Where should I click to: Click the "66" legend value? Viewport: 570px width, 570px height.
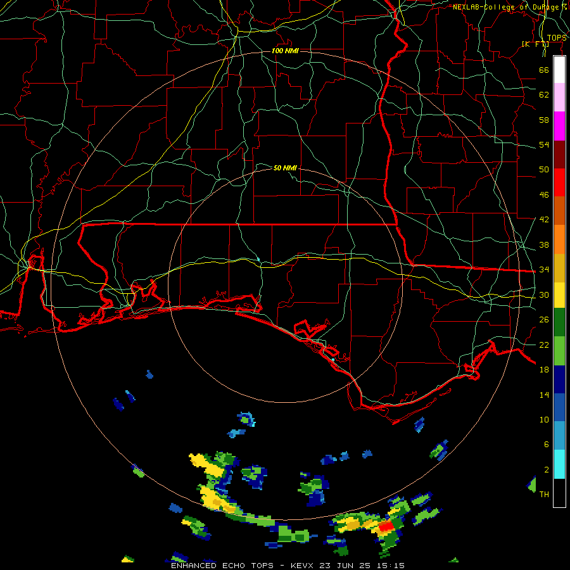(x=544, y=70)
